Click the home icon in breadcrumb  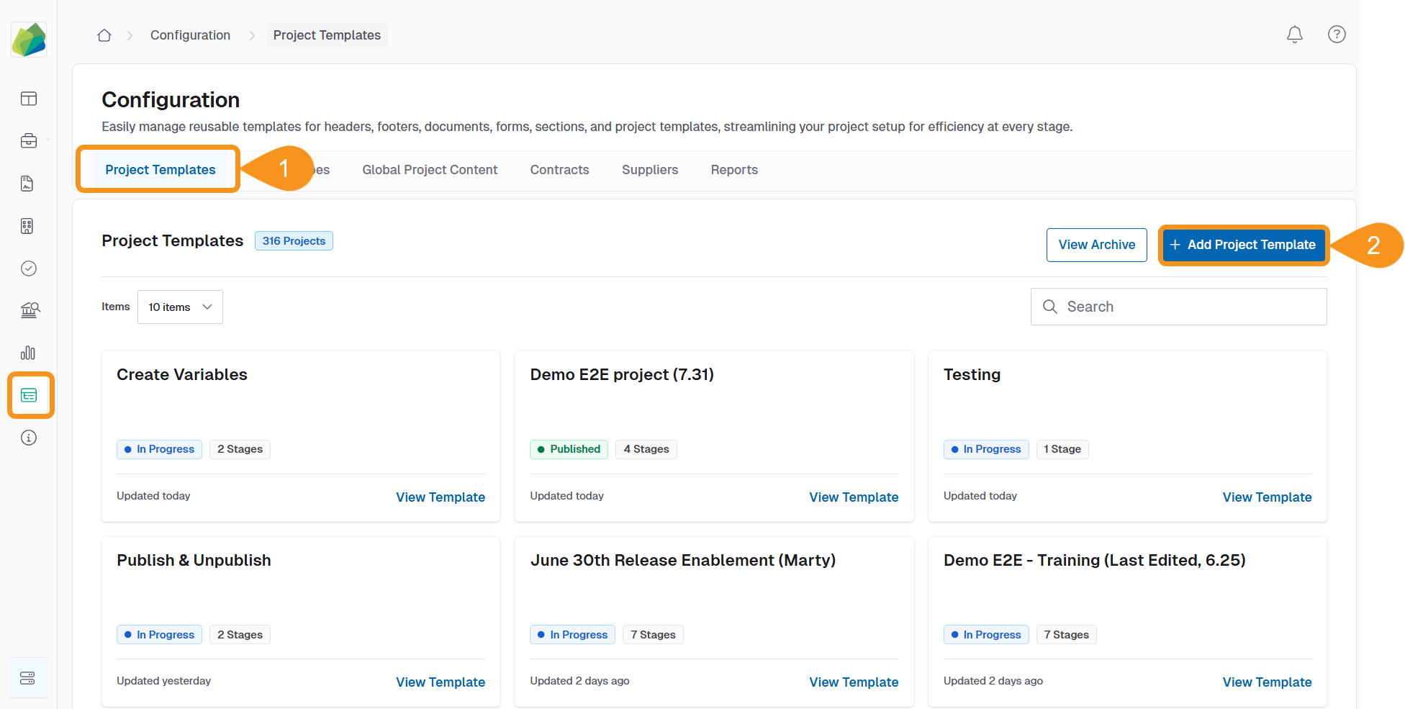[104, 35]
